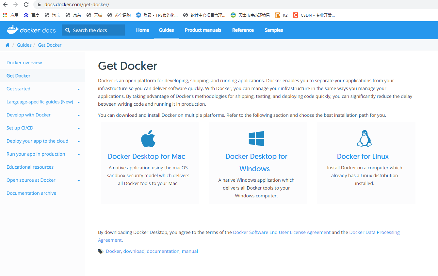Click the magnifier icon in the search box
The image size is (438, 276).
coord(68,30)
